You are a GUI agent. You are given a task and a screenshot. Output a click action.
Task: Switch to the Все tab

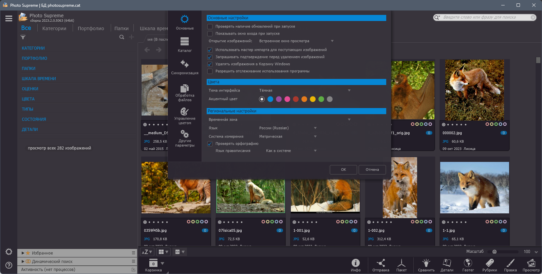(x=26, y=28)
